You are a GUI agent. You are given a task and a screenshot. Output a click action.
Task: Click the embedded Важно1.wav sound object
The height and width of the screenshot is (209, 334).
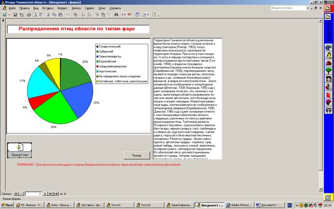(20, 150)
